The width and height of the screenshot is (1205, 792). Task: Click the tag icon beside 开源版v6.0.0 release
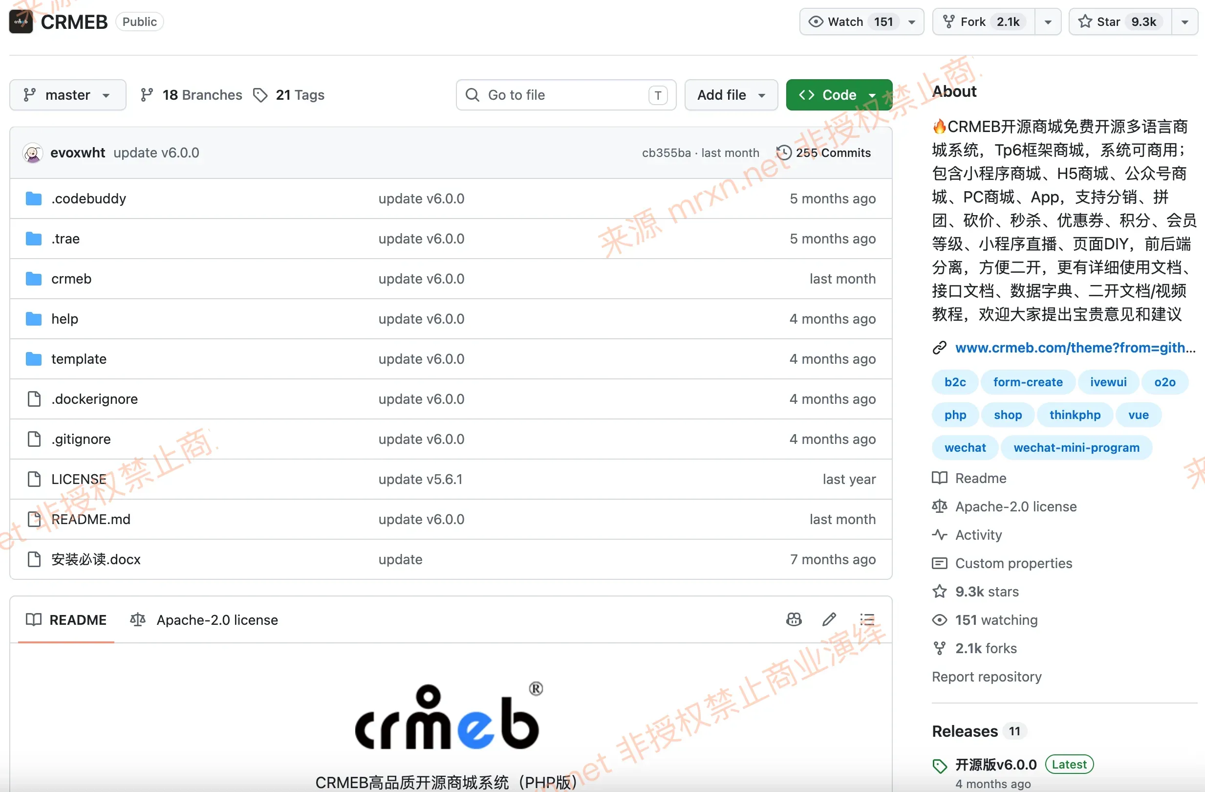[940, 766]
